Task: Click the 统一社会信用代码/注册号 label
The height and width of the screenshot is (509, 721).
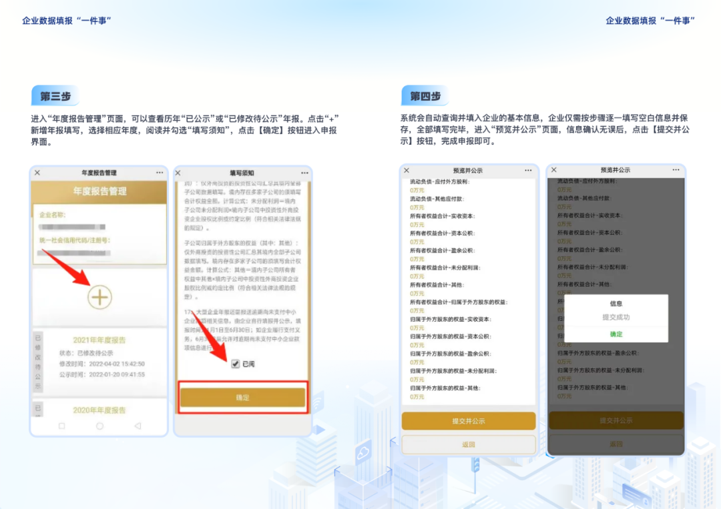Action: (x=75, y=240)
